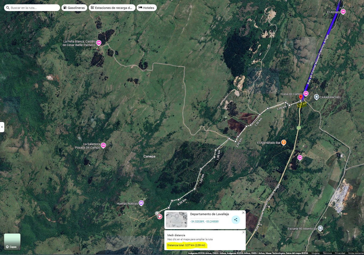Close the Medir distancia panel
Viewport: 364px width, 255px height.
tap(244, 232)
